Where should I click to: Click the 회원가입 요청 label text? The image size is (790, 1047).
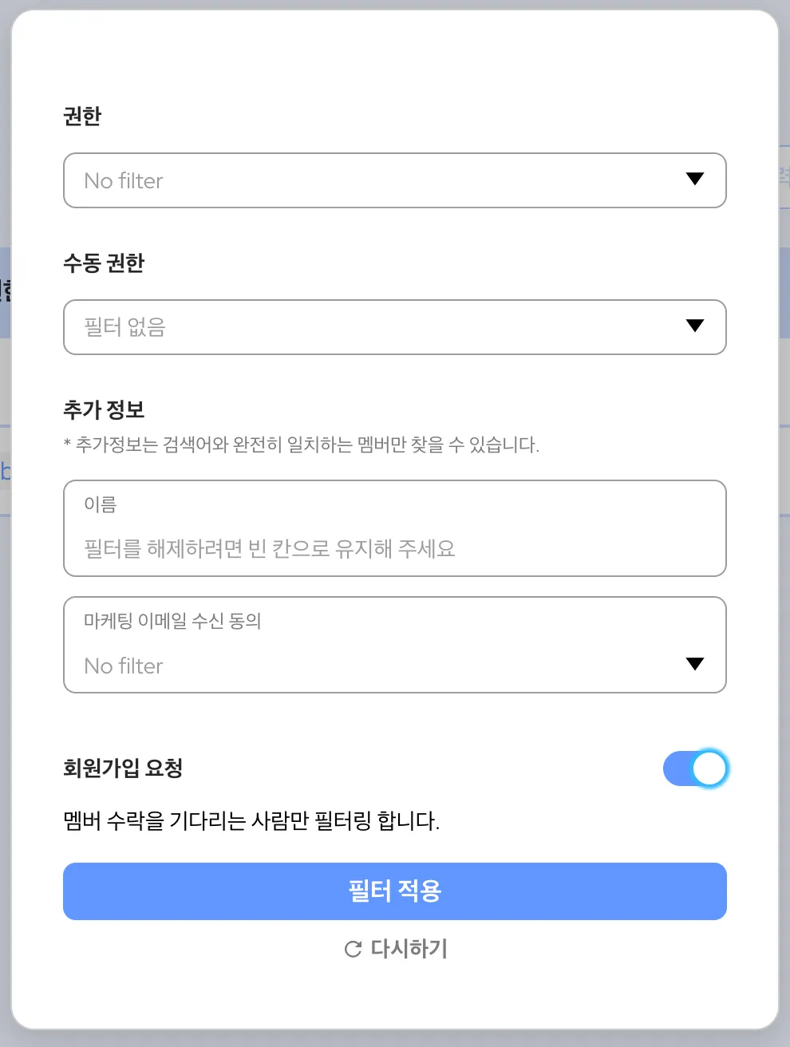click(x=123, y=768)
